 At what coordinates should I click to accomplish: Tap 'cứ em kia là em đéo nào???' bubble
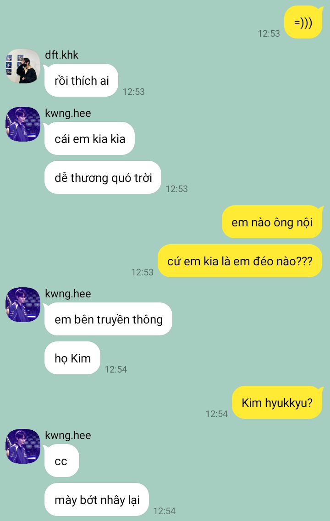[240, 261]
